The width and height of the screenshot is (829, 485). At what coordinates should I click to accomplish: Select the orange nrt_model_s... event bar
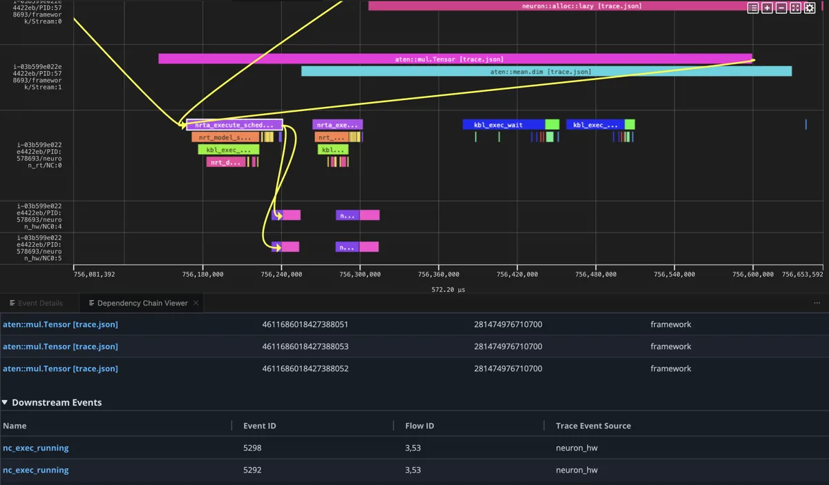[225, 137]
